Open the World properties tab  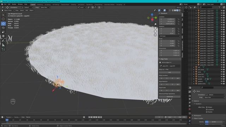[190, 109]
